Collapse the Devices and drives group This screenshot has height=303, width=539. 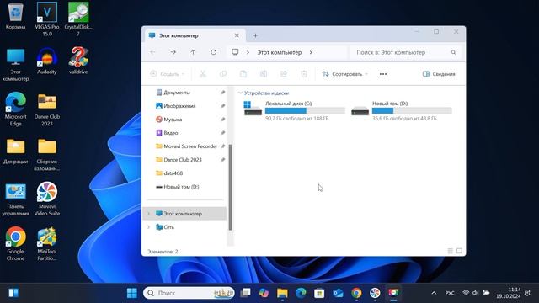(240, 93)
